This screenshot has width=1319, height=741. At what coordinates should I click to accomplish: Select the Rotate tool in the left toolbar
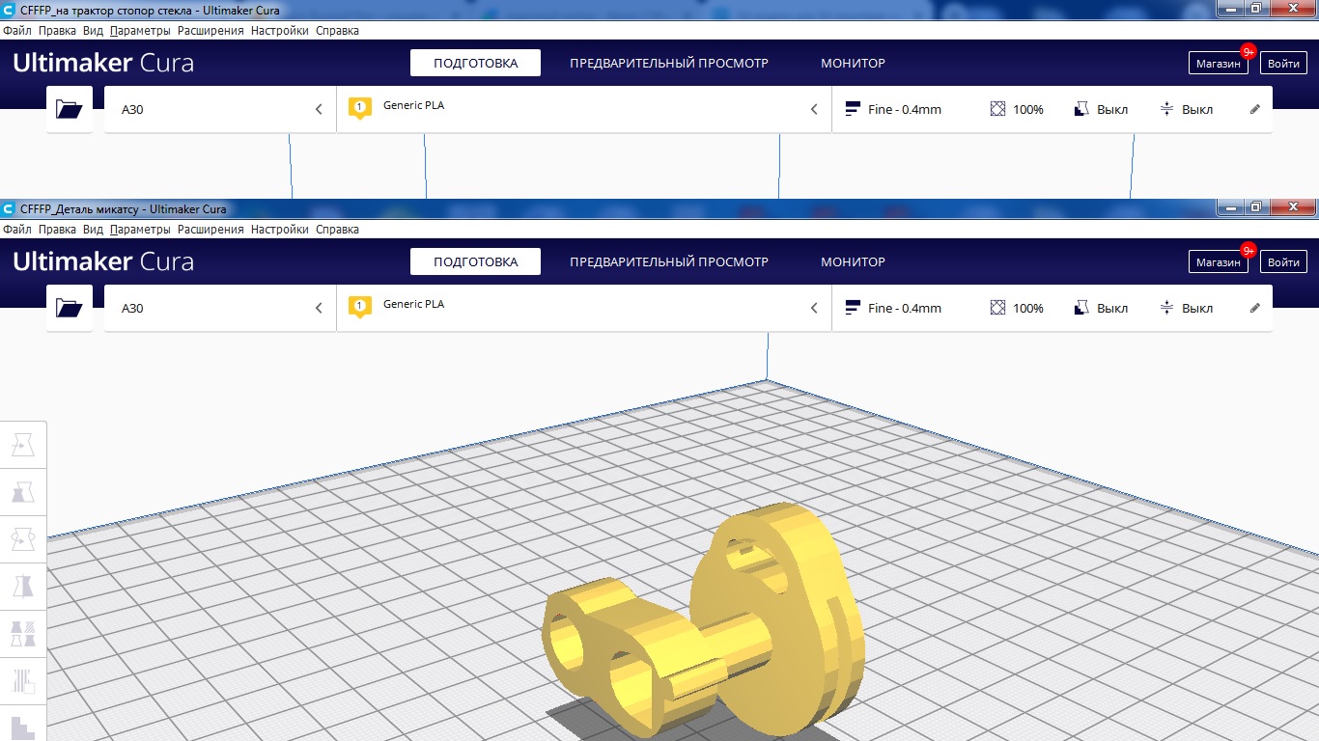pos(23,539)
